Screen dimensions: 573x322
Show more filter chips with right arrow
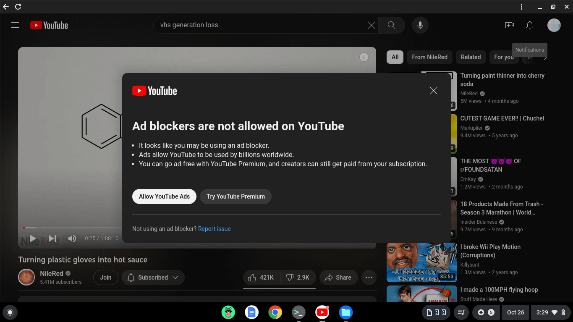coord(545,58)
